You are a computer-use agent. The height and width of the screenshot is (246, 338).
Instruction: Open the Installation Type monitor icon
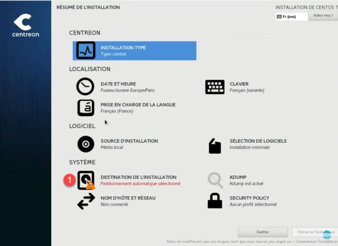86,50
